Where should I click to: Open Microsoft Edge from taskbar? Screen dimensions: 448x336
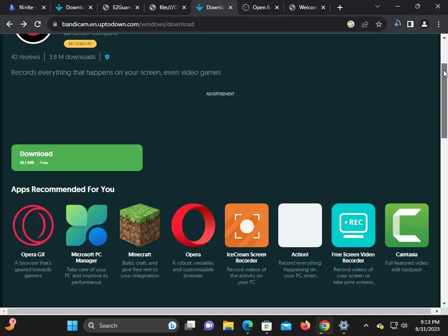pos(248,325)
